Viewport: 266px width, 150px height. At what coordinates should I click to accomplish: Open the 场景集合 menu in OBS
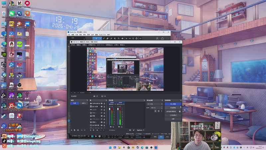(x=109, y=45)
